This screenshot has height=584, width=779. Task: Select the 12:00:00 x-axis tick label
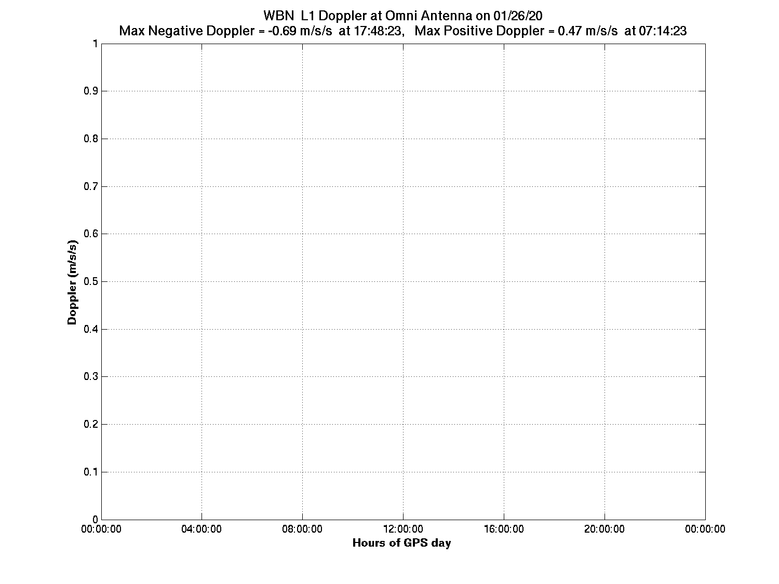(403, 529)
